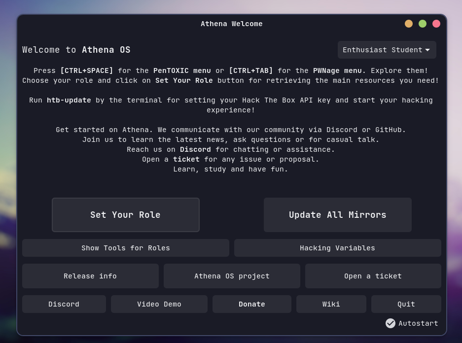Quit the Athena Welcome app

(406, 304)
